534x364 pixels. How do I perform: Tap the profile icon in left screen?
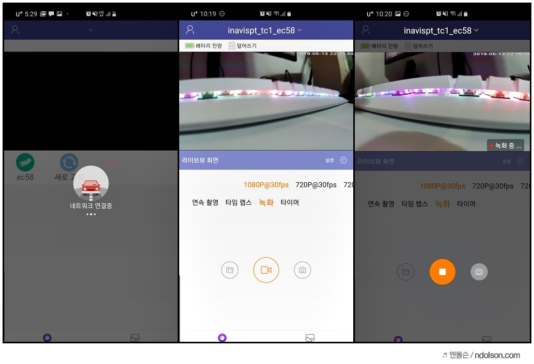coord(15,30)
